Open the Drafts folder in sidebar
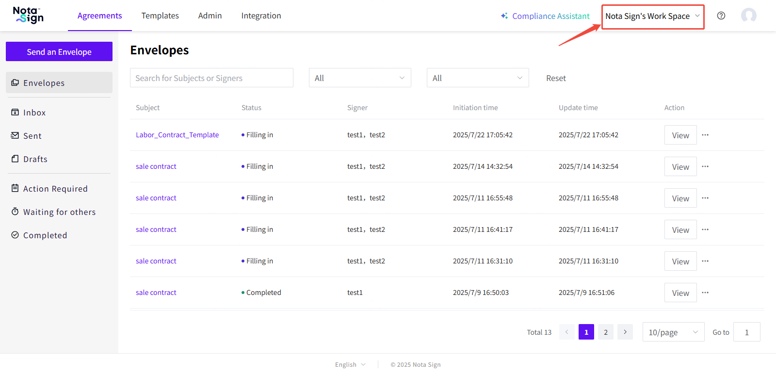776x375 pixels. point(35,159)
